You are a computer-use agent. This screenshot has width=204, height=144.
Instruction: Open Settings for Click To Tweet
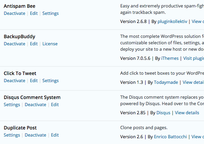(50, 81)
